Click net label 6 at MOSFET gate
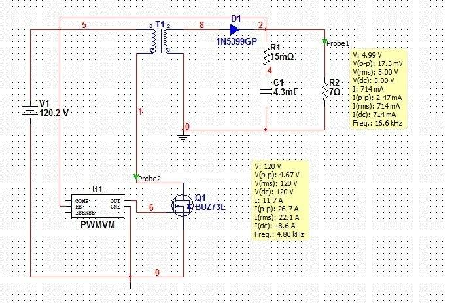This screenshot has width=471, height=303. point(151,207)
